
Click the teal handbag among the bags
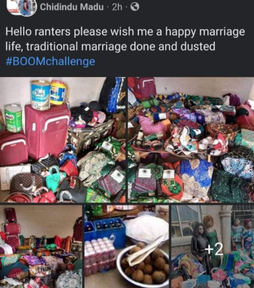(x=53, y=179)
